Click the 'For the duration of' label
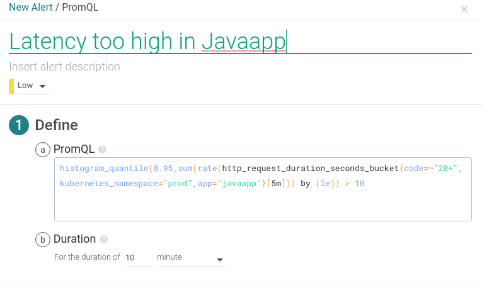The image size is (482, 288). pyautogui.click(x=87, y=257)
